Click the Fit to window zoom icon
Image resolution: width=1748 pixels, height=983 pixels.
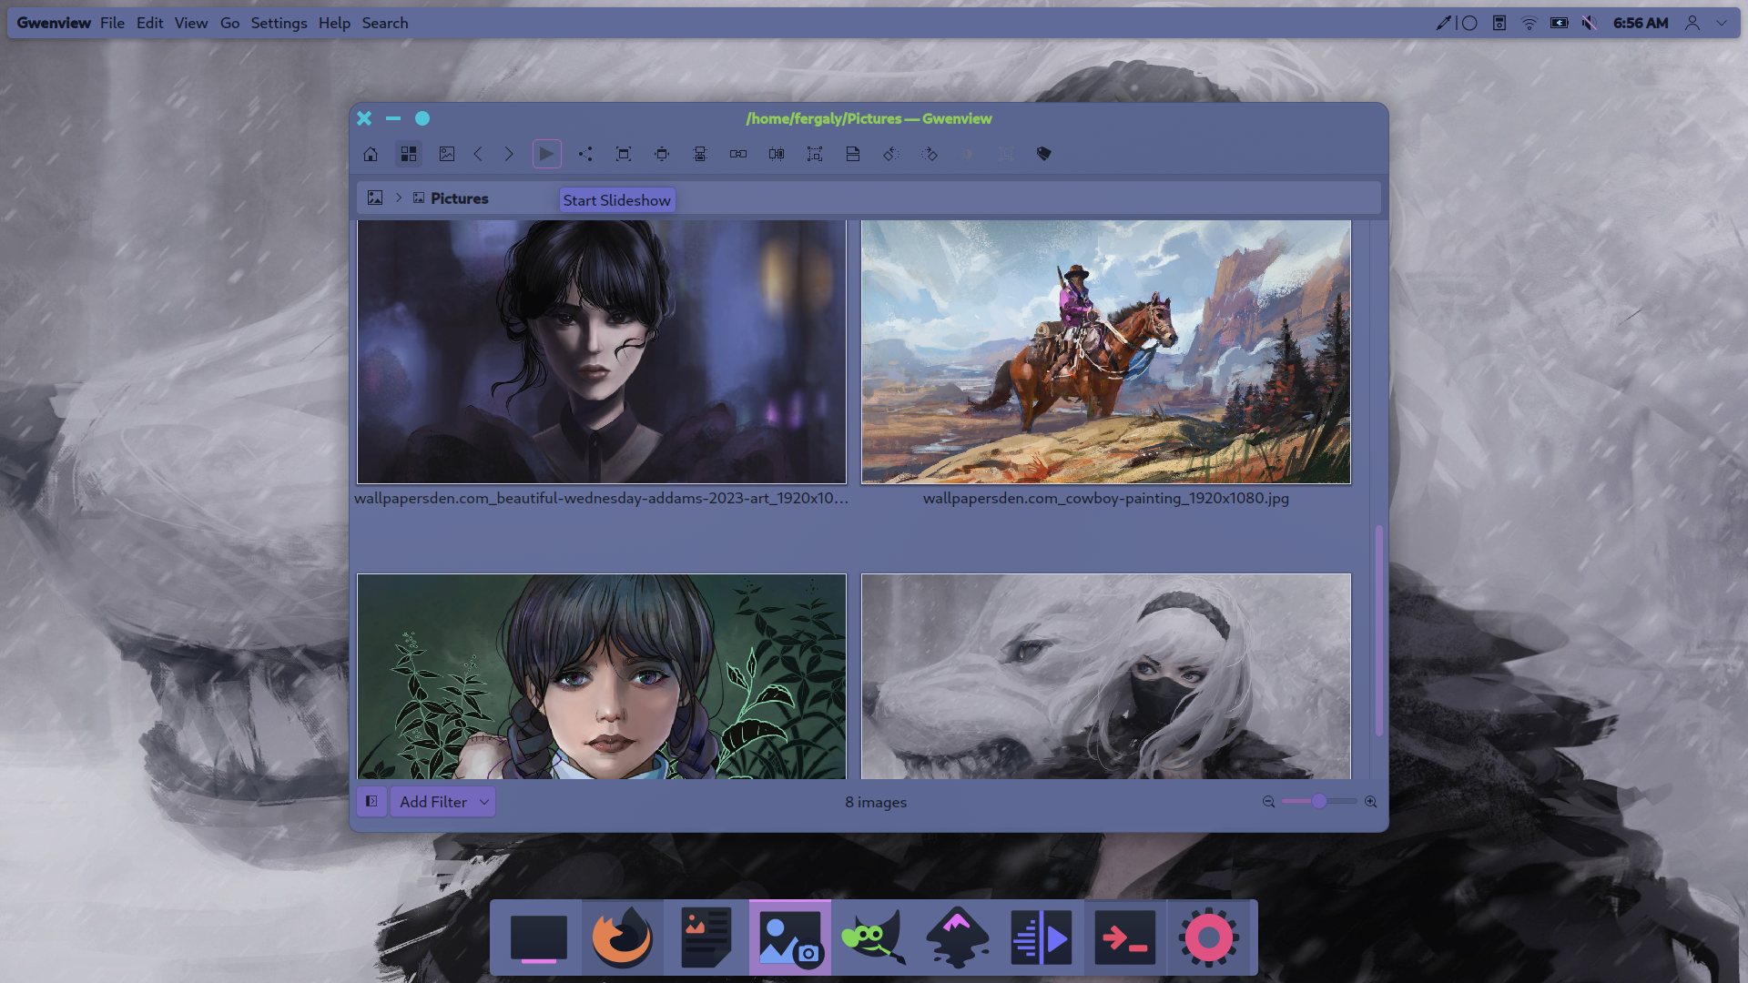624,154
